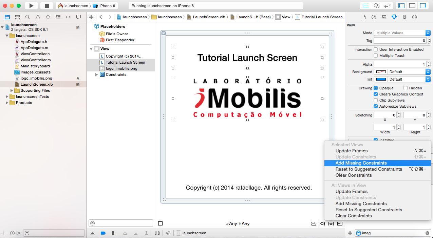Image resolution: width=433 pixels, height=238 pixels.
Task: Open Main.storyboard in the project navigator
Action: pyautogui.click(x=35, y=66)
